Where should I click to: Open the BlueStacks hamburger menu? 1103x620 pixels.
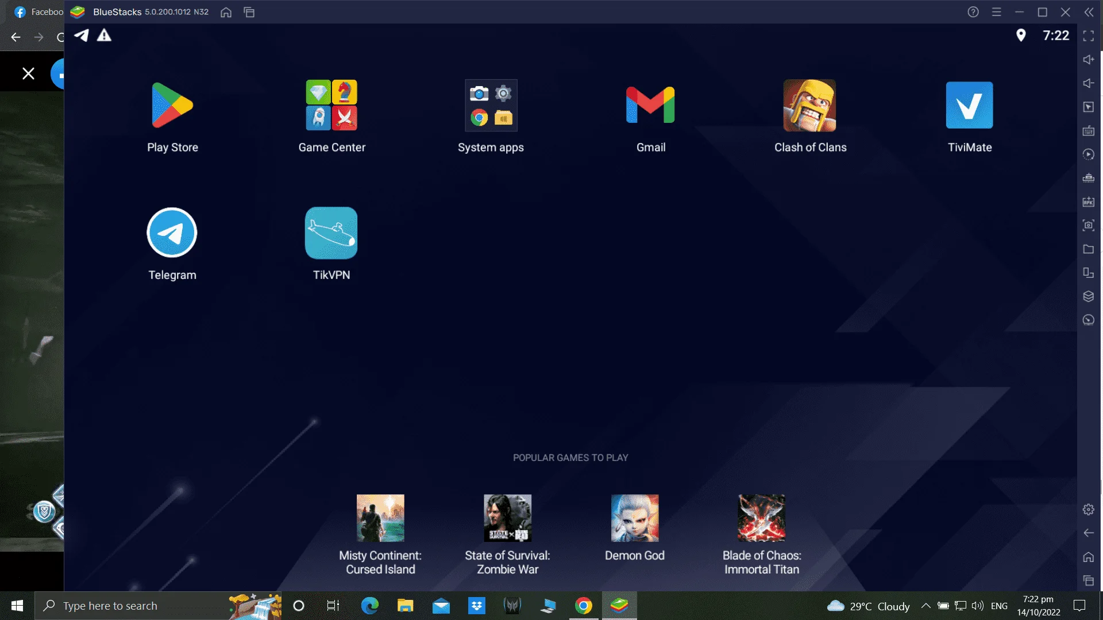997,12
